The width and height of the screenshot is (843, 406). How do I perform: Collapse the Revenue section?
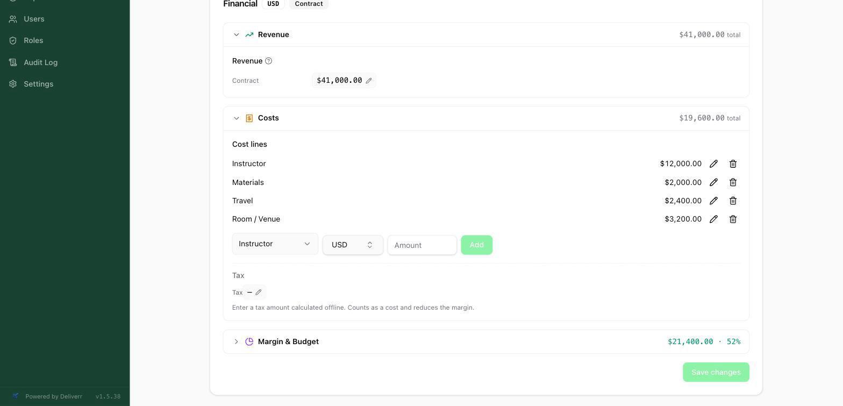tap(236, 34)
